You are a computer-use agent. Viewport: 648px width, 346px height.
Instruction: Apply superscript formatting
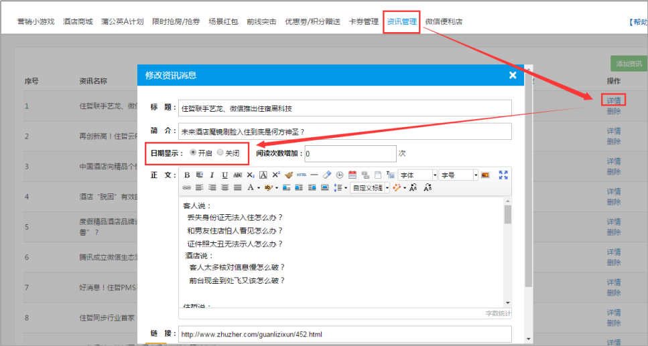pyautogui.click(x=276, y=175)
